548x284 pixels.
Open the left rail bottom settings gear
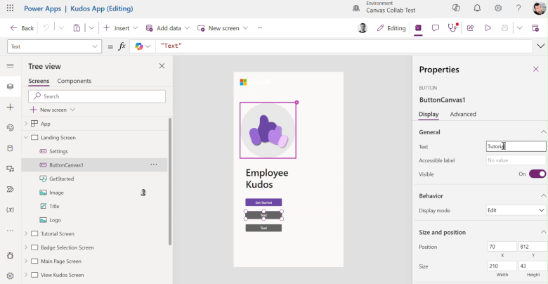(x=10, y=276)
